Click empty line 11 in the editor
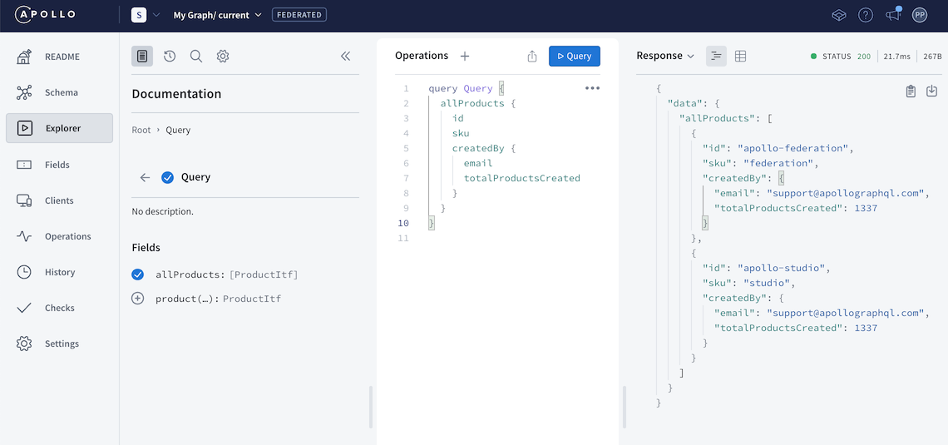948x445 pixels. point(506,238)
